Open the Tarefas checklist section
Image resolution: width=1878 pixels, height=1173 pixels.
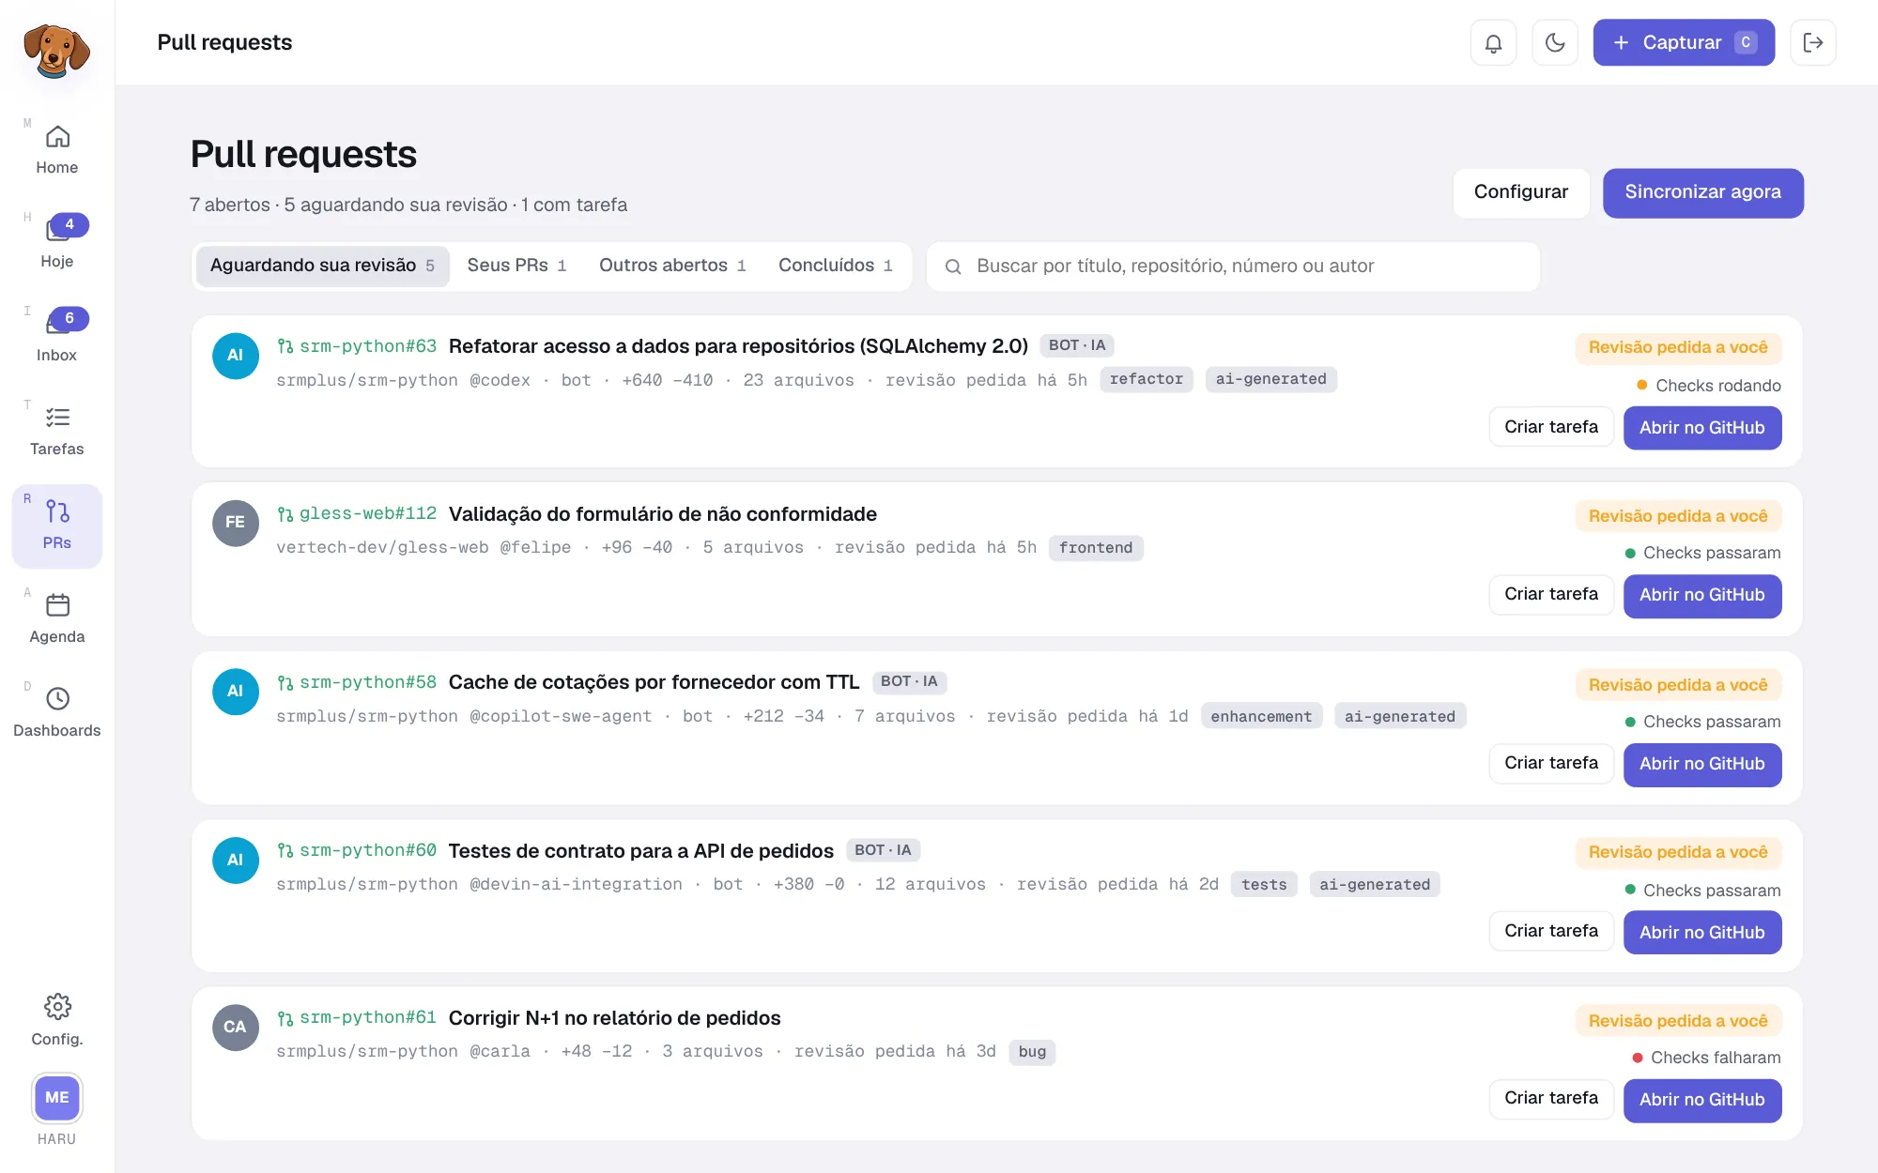click(57, 432)
